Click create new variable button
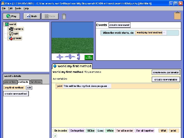The height and width of the screenshot is (138, 184). point(166,79)
